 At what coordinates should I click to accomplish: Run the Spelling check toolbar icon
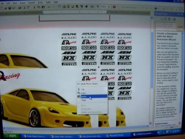[x=28, y=8]
